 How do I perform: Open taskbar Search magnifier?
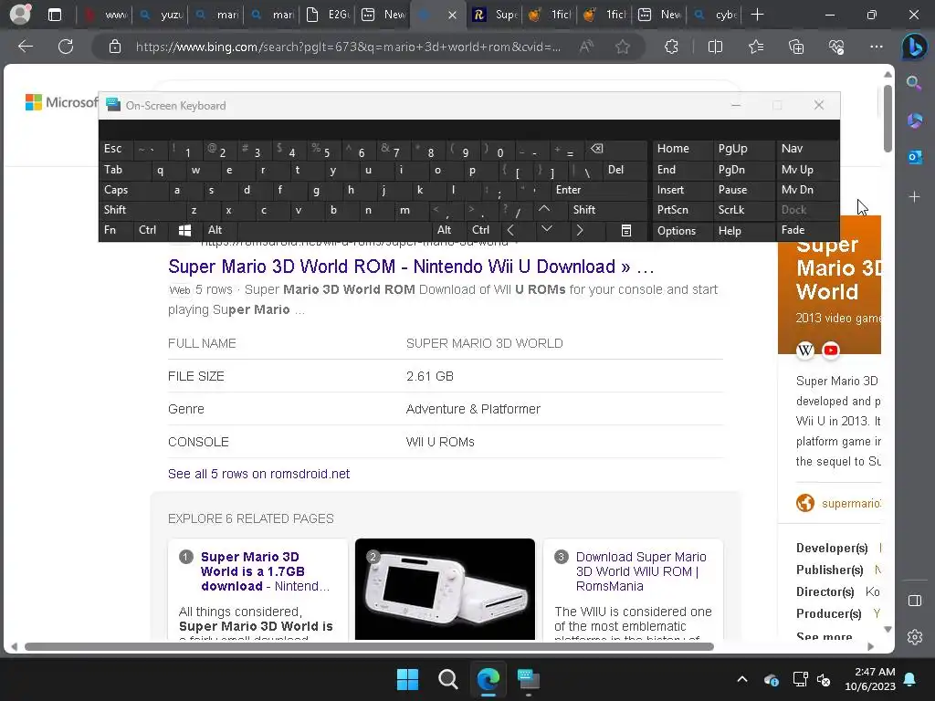(447, 679)
